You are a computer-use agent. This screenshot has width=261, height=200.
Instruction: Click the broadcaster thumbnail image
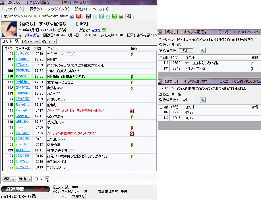coord(9,29)
